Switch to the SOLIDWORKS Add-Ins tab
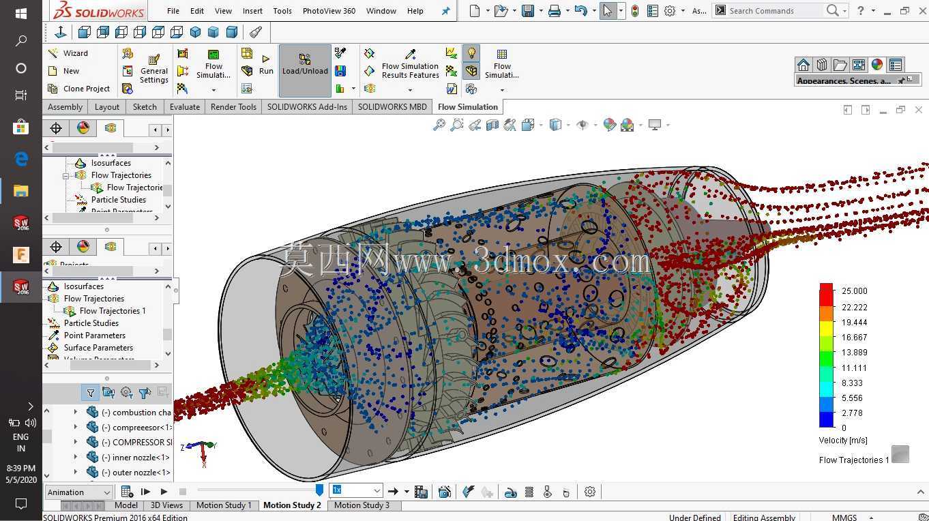Screen dimensions: 929x521 click(307, 107)
